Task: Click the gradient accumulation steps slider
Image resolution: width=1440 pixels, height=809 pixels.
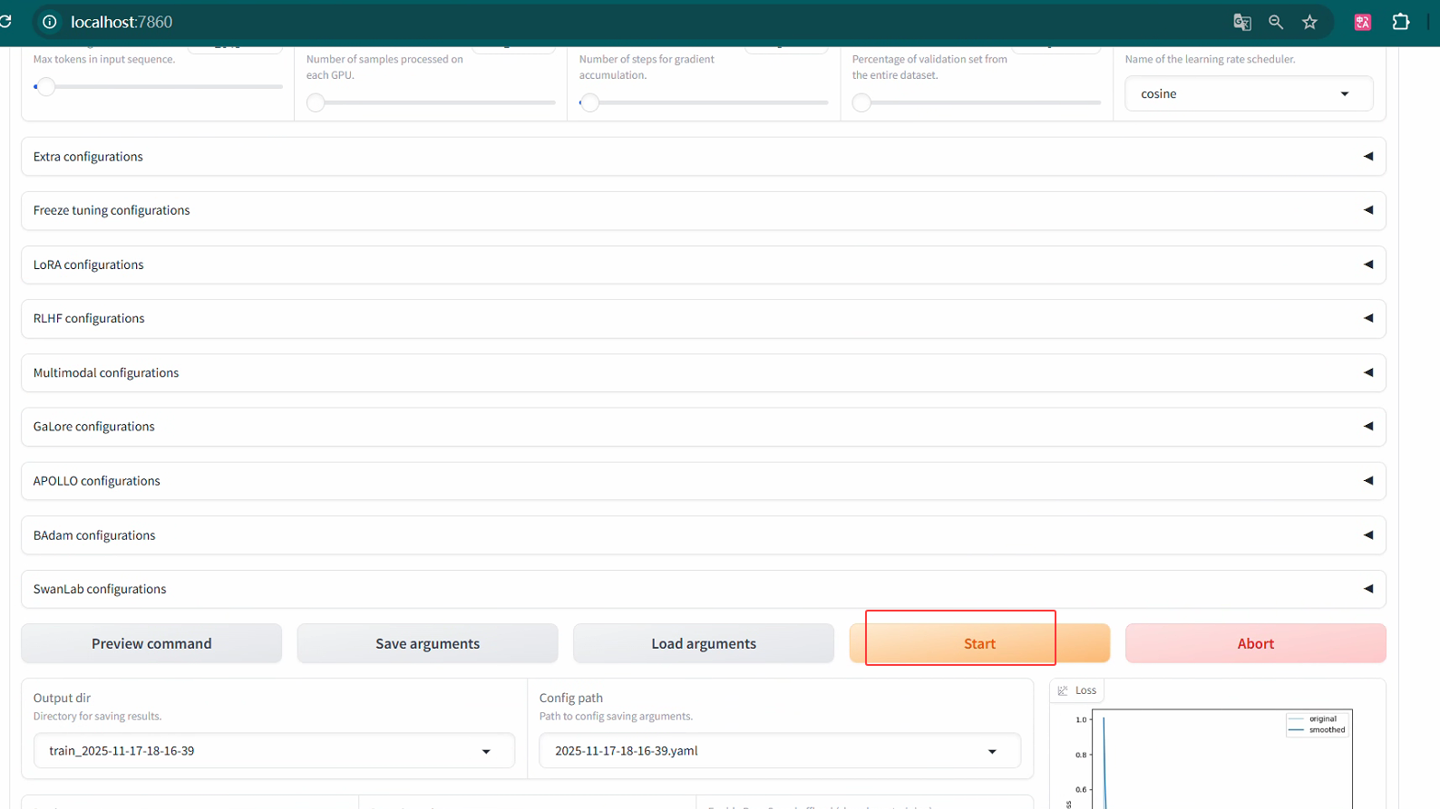Action: [705, 102]
